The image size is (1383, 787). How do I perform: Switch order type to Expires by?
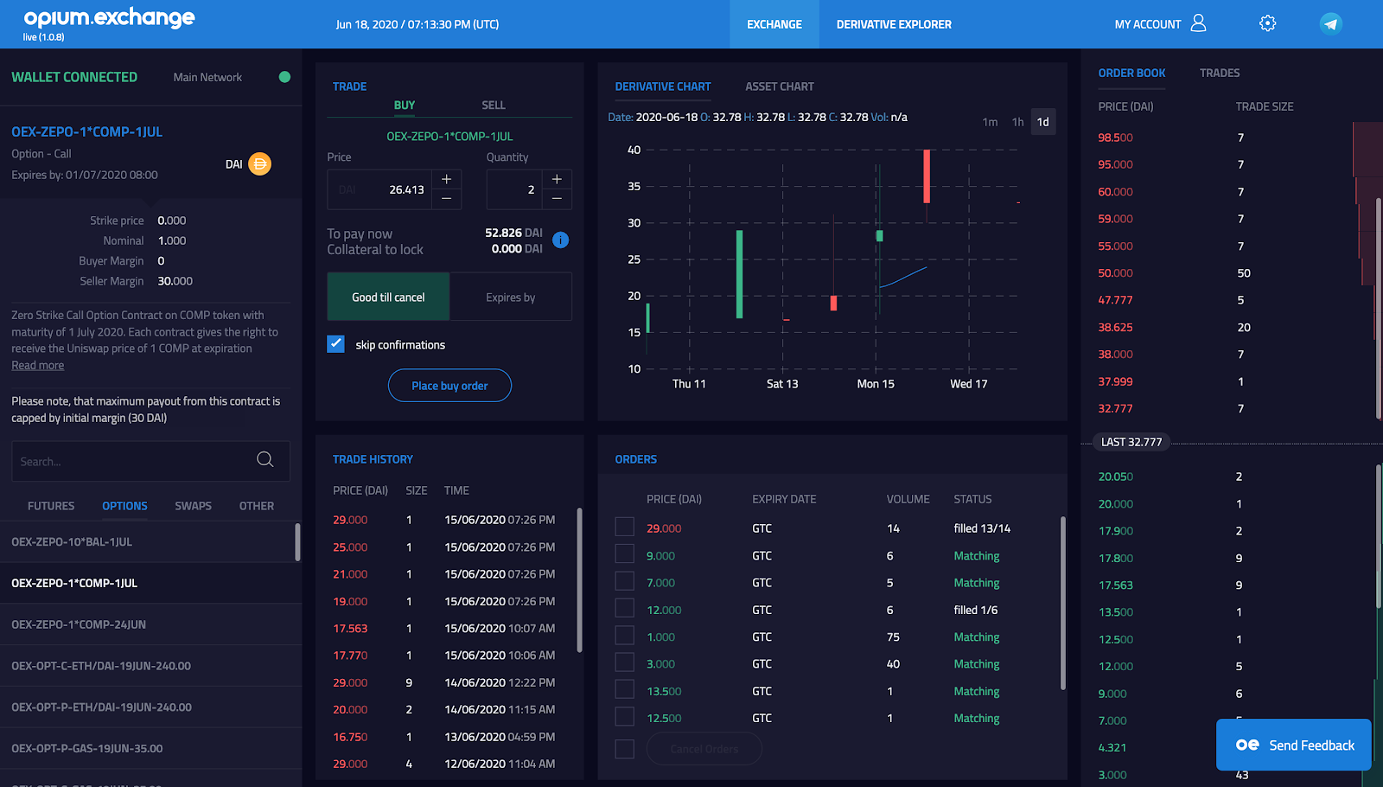pyautogui.click(x=510, y=297)
